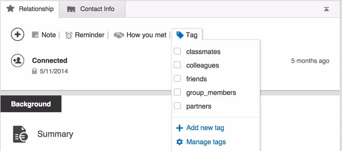Click the alarm clock Reminder icon
342x151 pixels.
(69, 35)
